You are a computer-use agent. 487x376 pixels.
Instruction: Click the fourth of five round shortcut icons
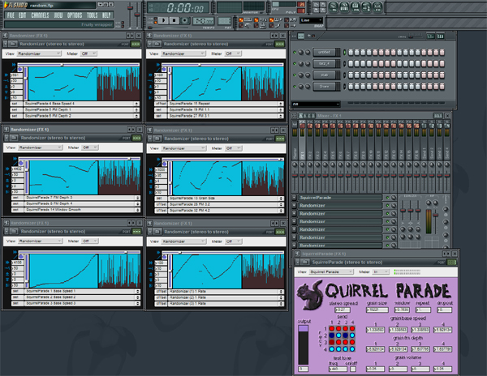pyautogui.click(x=367, y=7)
